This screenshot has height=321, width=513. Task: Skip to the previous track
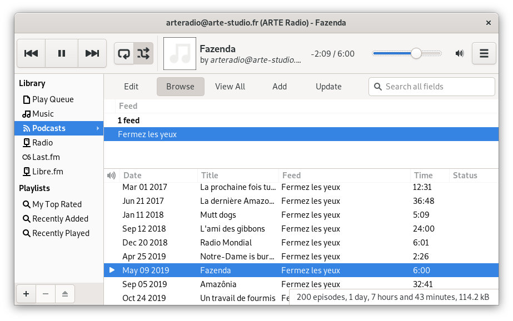tap(31, 53)
